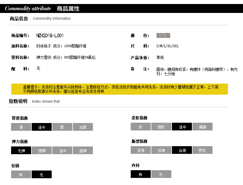Select 超弹 elasticity option
243x185 pixels.
tap(83, 150)
